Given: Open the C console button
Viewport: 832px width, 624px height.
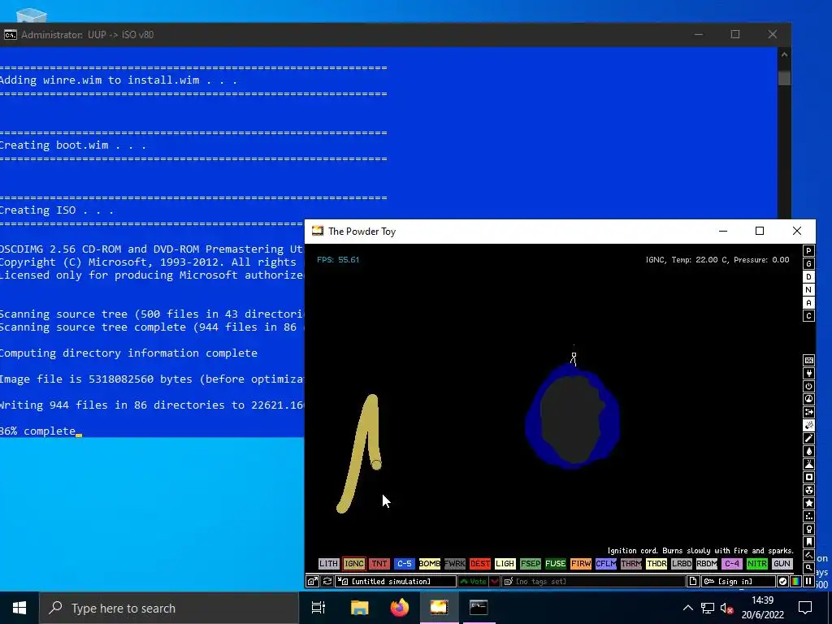Looking at the screenshot, I should 808,316.
